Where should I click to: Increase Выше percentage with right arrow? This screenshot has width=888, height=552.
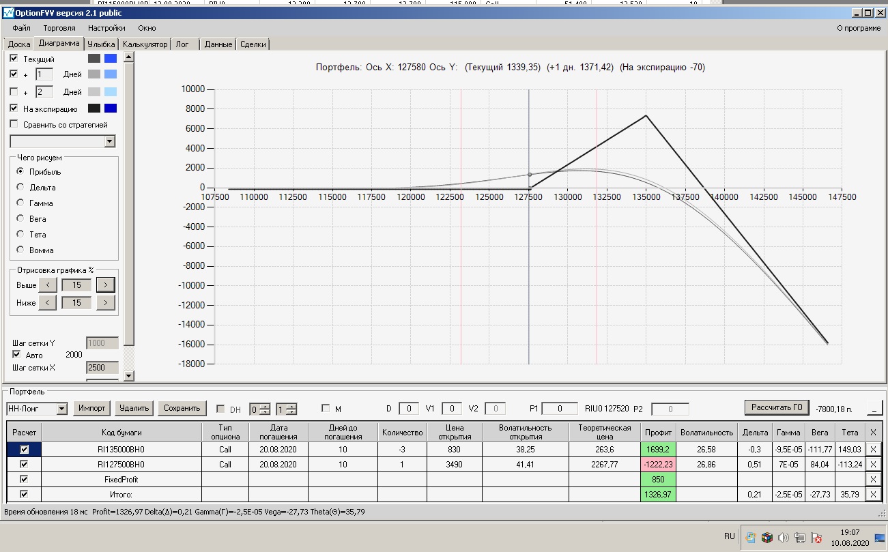pyautogui.click(x=105, y=285)
